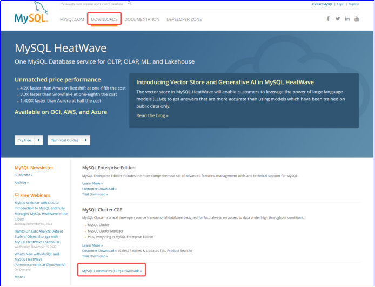Open MySQL Community (GPL) Downloads link
This screenshot has height=287, width=375.
point(112,271)
